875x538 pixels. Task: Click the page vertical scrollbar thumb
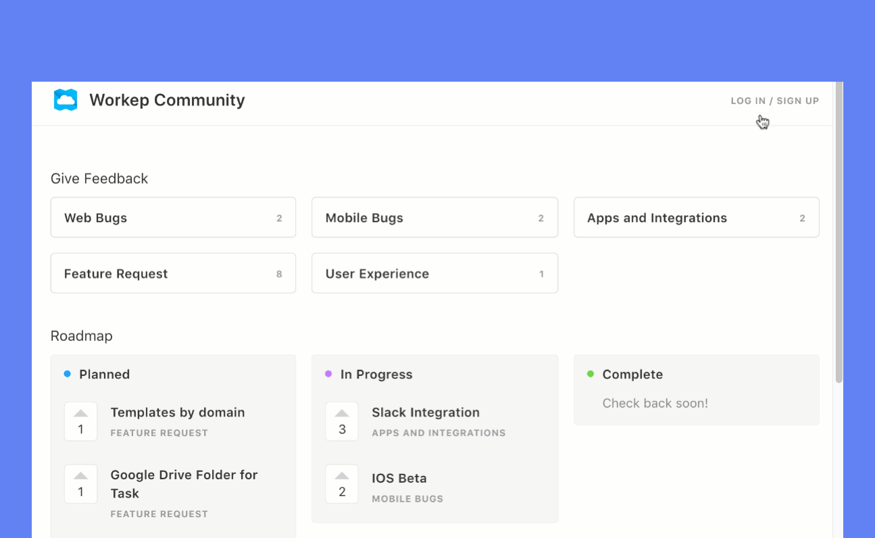[x=839, y=233]
